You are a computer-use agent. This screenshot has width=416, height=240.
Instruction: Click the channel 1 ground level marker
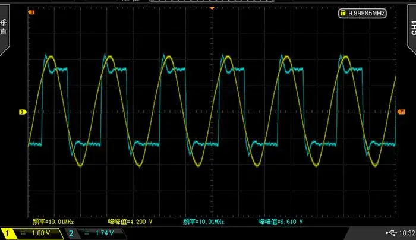pyautogui.click(x=23, y=112)
